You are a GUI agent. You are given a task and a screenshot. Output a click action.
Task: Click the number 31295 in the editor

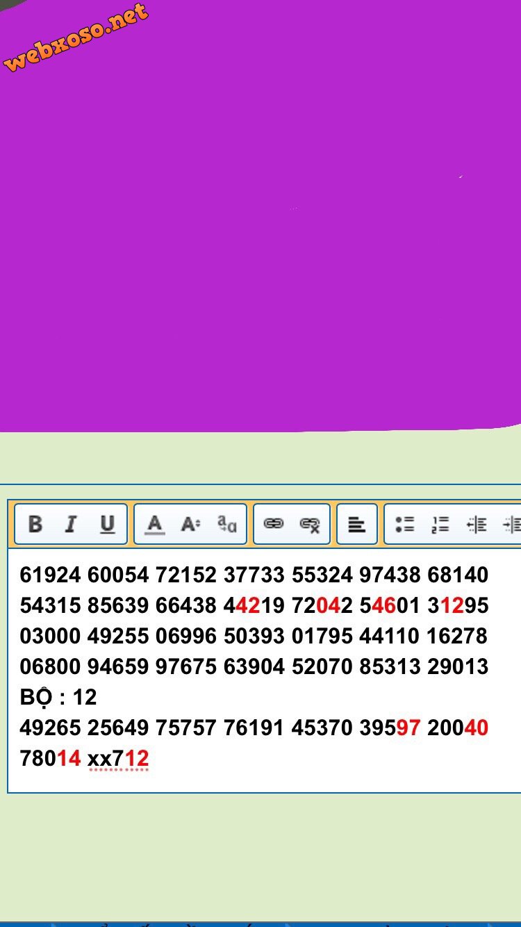coord(458,605)
